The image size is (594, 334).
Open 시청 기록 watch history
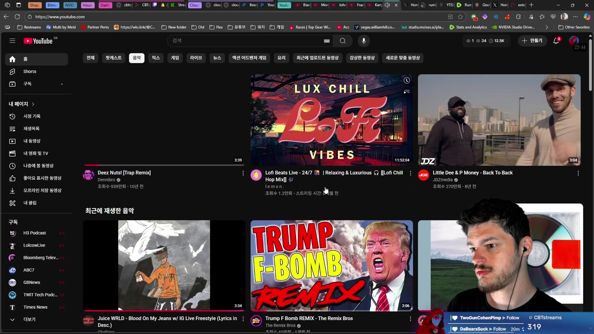click(36, 116)
